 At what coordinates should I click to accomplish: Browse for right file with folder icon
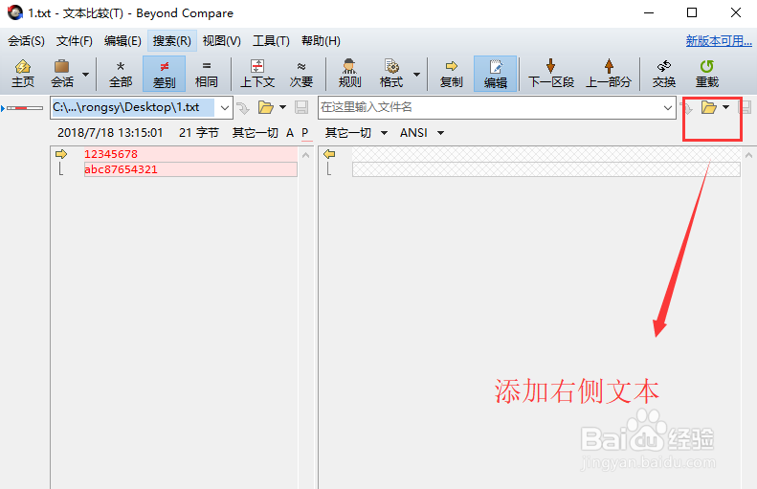coord(709,107)
